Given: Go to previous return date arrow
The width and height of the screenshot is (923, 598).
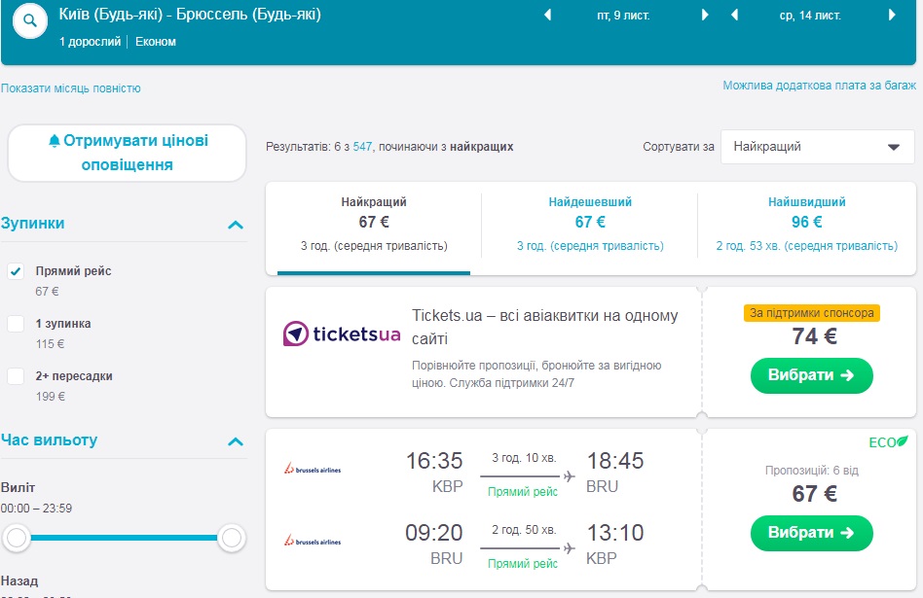Looking at the screenshot, I should (x=735, y=16).
